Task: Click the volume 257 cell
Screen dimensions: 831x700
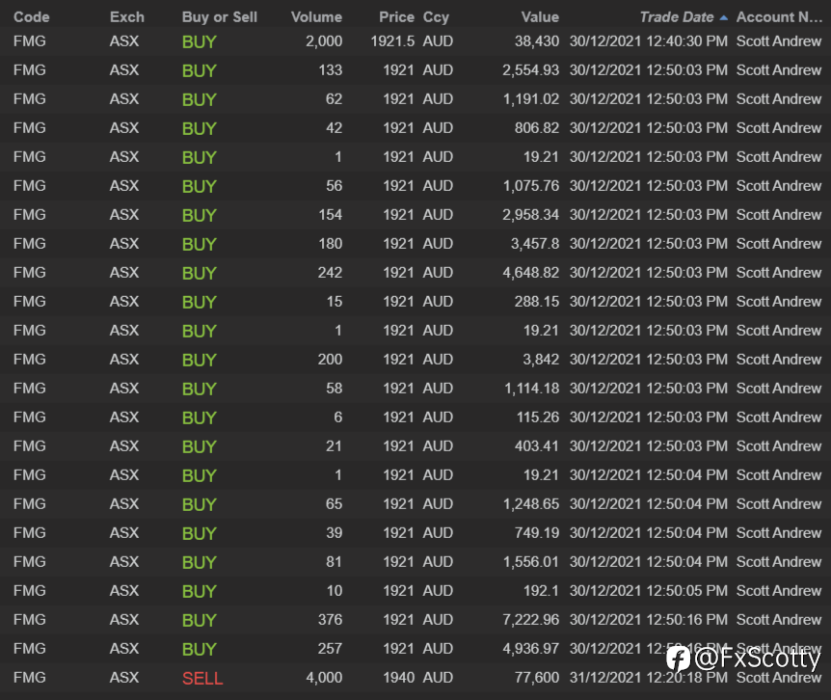Action: (330, 648)
